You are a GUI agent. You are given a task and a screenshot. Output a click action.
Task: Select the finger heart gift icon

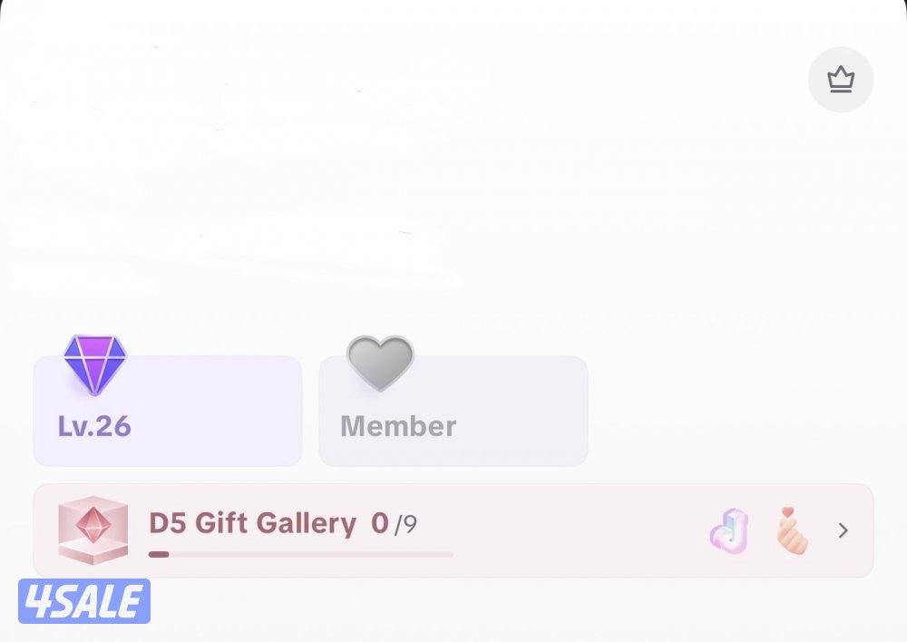pyautogui.click(x=791, y=530)
